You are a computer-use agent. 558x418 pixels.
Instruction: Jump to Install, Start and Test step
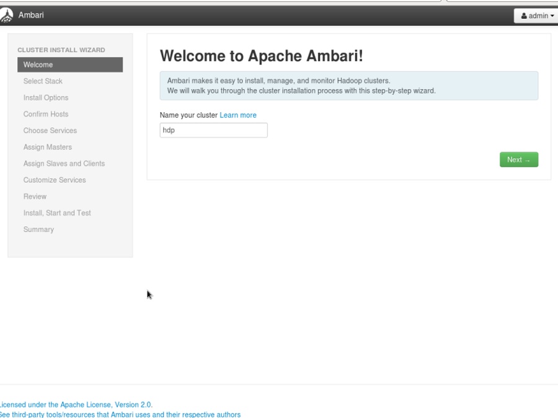[57, 213]
